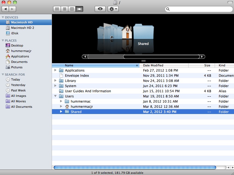Click inside the search field
234x175 pixels.
click(199, 9)
